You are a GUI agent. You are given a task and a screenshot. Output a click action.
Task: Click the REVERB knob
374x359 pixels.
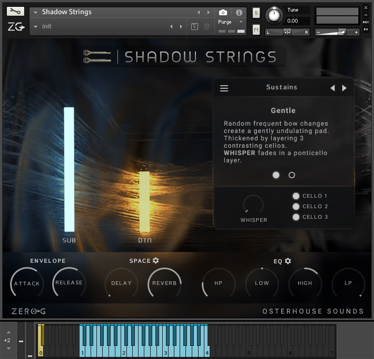coord(164,283)
